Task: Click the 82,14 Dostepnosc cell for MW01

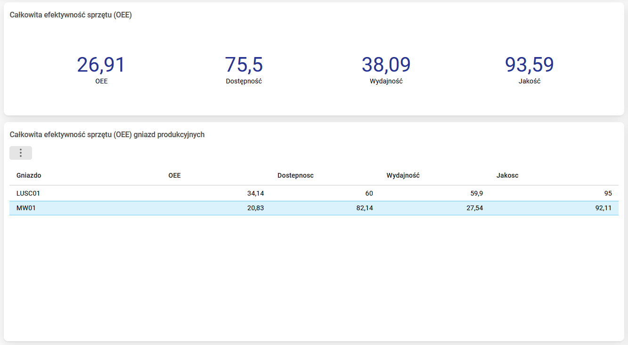Action: [365, 208]
